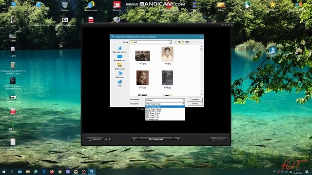312x175 pixels.
Task: Click the Save button in dialog
Action: click(195, 99)
